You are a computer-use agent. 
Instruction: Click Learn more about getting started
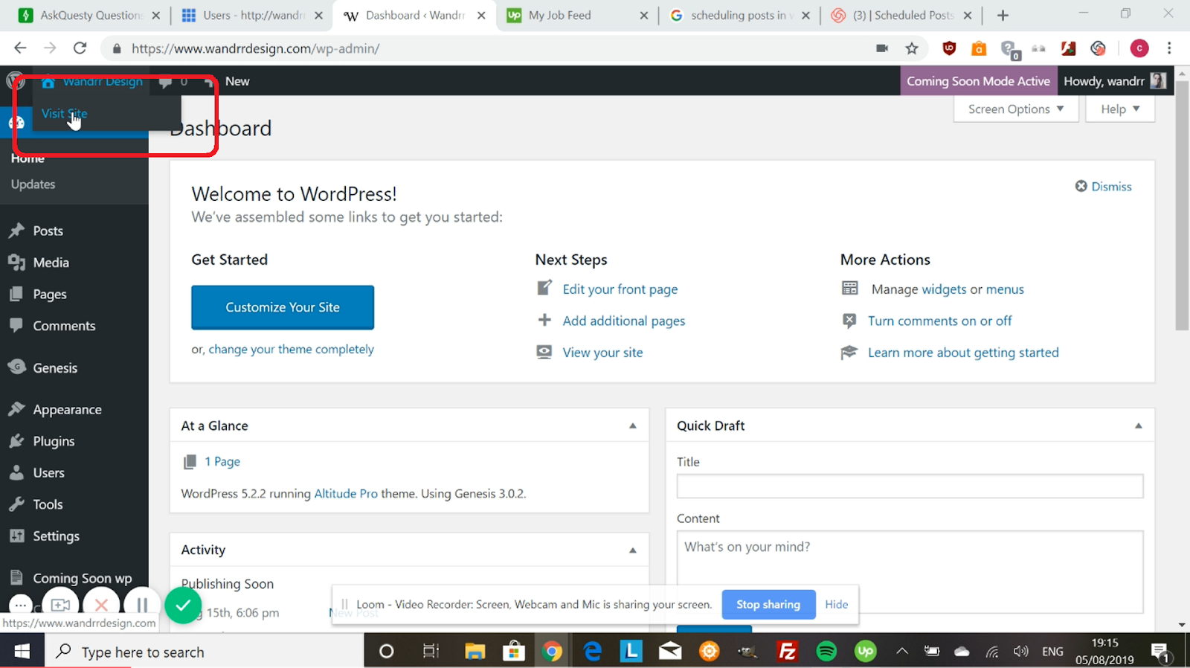pos(963,353)
